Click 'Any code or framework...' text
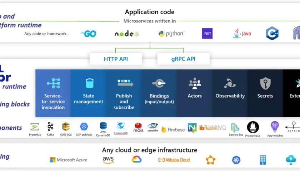The height and width of the screenshot is (171, 300). point(47,33)
